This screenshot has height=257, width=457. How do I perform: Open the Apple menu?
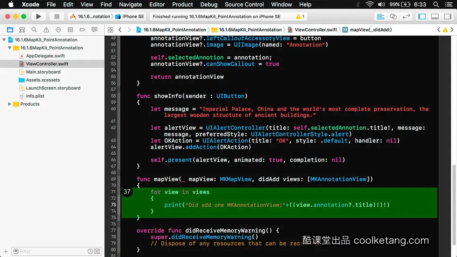[11, 4]
